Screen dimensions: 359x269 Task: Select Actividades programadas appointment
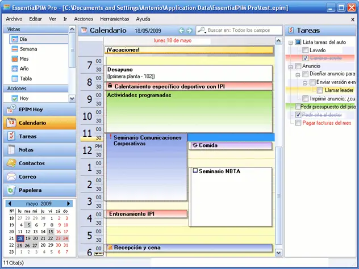(189, 112)
